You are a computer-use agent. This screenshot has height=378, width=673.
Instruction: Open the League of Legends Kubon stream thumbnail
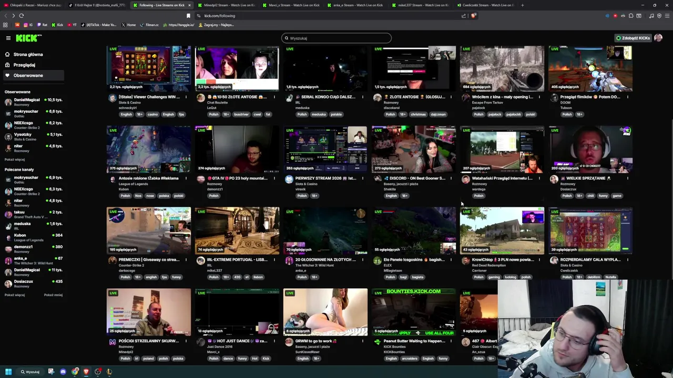point(149,150)
